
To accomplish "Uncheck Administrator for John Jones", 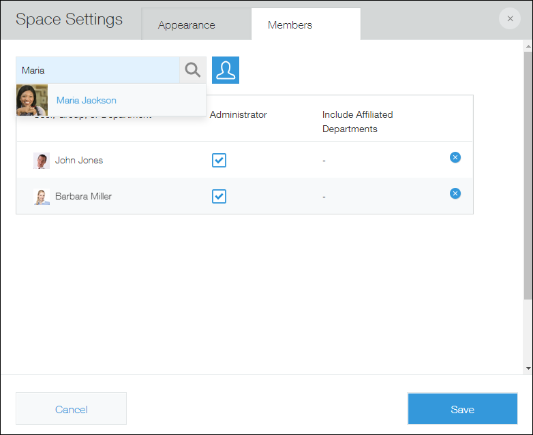I will (x=219, y=161).
